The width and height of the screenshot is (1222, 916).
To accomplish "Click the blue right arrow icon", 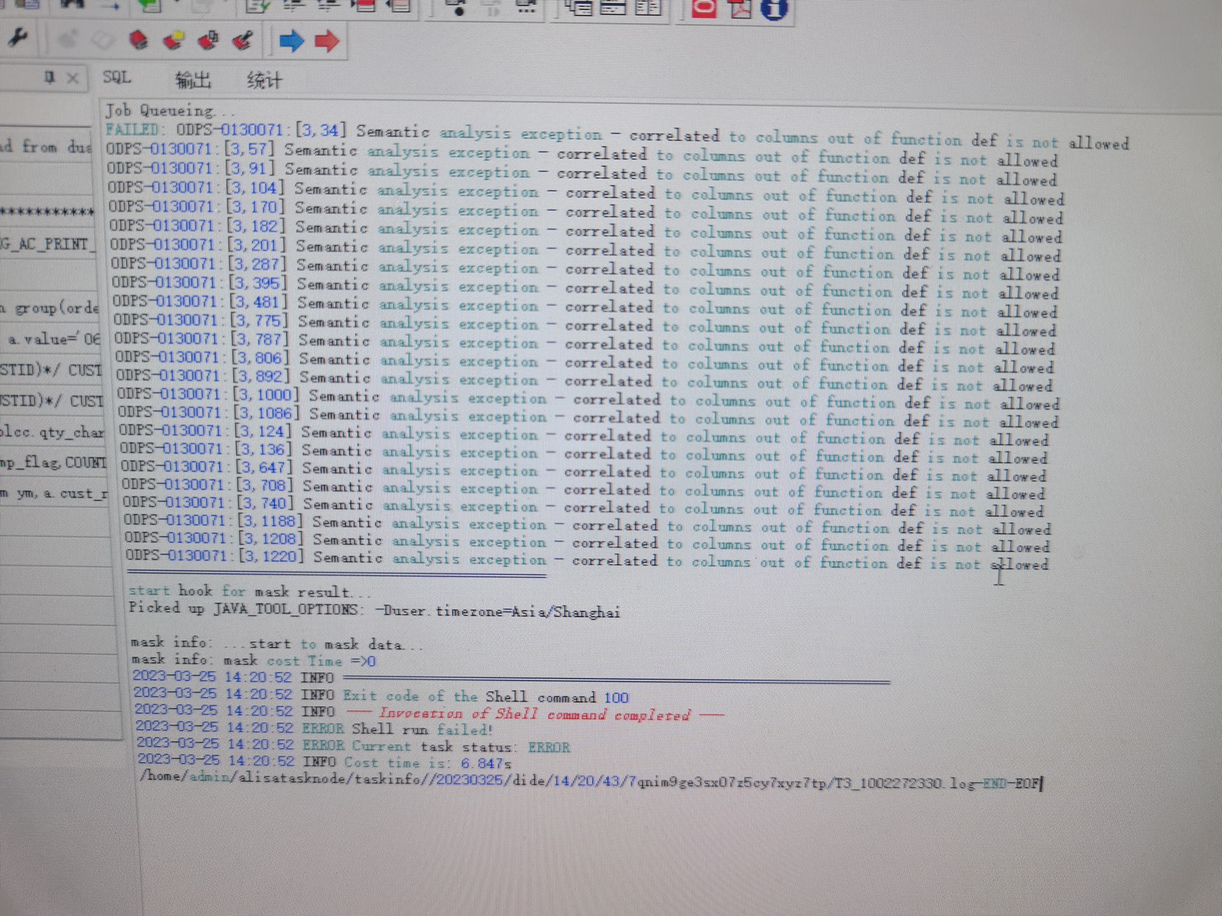I will click(292, 41).
